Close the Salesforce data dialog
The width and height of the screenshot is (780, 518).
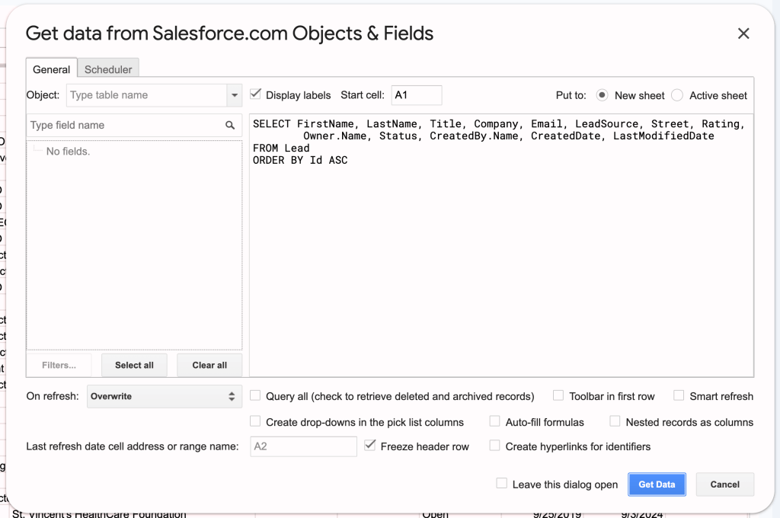[743, 34]
